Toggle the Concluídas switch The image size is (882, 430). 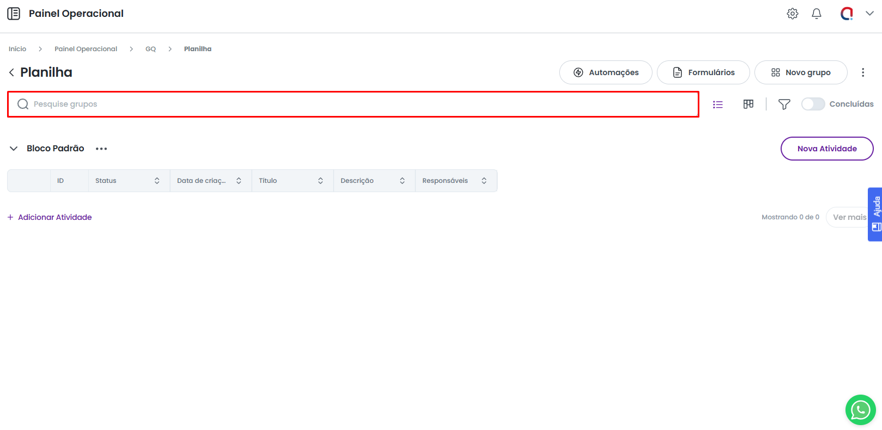pos(813,104)
